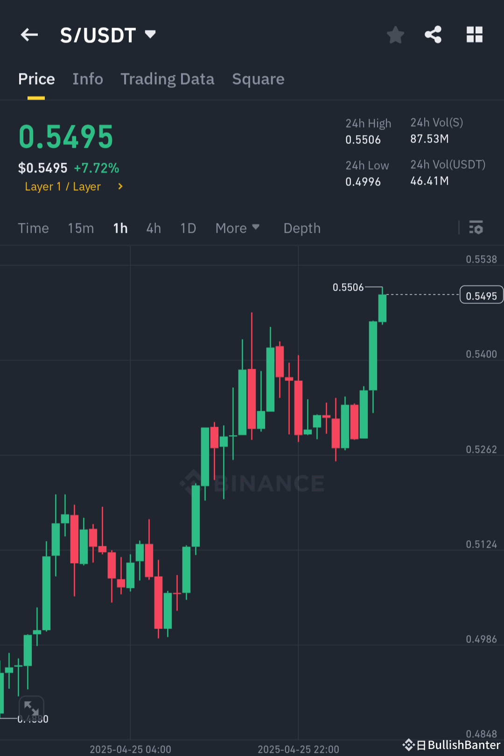The width and height of the screenshot is (504, 756).
Task: Open chart indicator settings icon beside Depth
Action: [x=476, y=228]
